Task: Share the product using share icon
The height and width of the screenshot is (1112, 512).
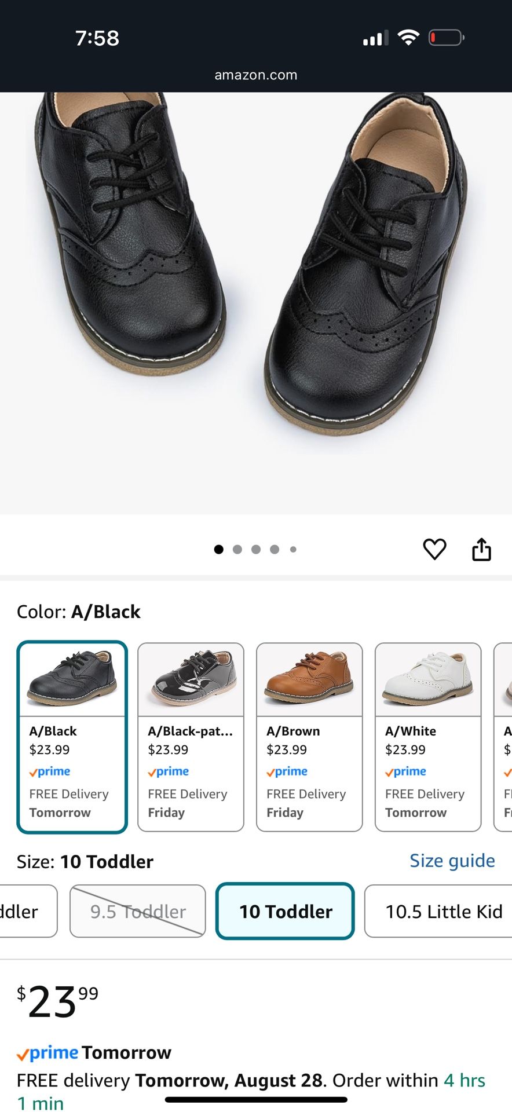Action: click(x=482, y=549)
